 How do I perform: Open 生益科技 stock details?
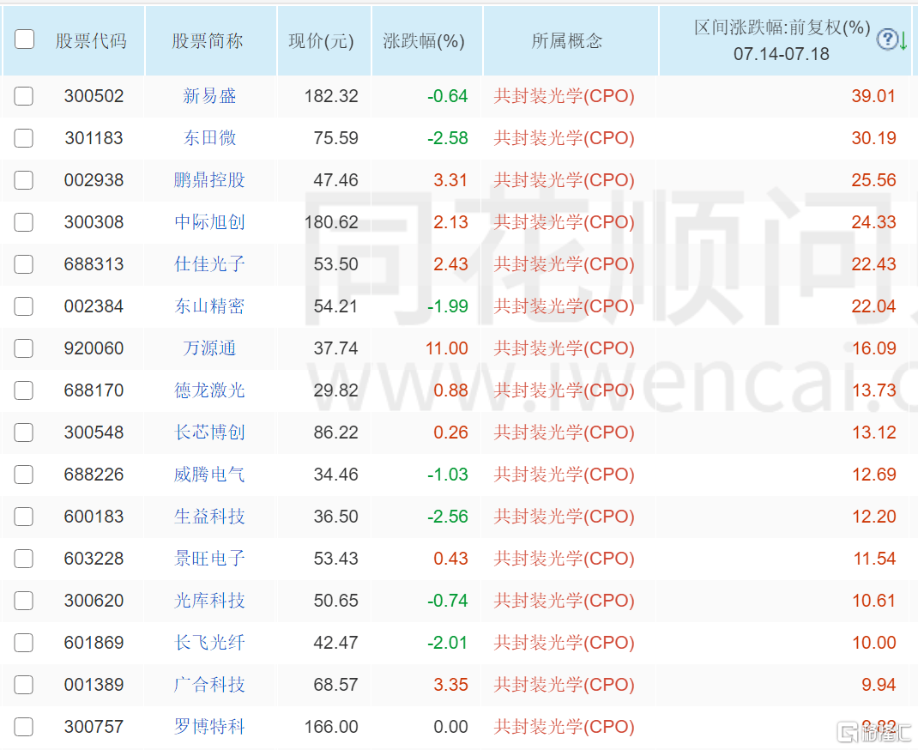pos(210,517)
